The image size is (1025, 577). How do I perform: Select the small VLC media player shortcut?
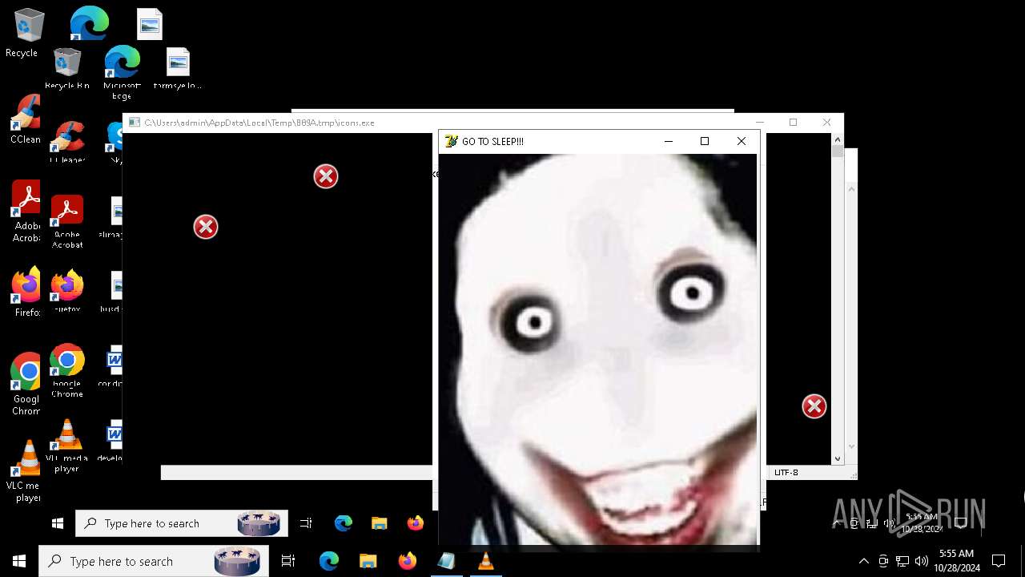[x=67, y=446]
